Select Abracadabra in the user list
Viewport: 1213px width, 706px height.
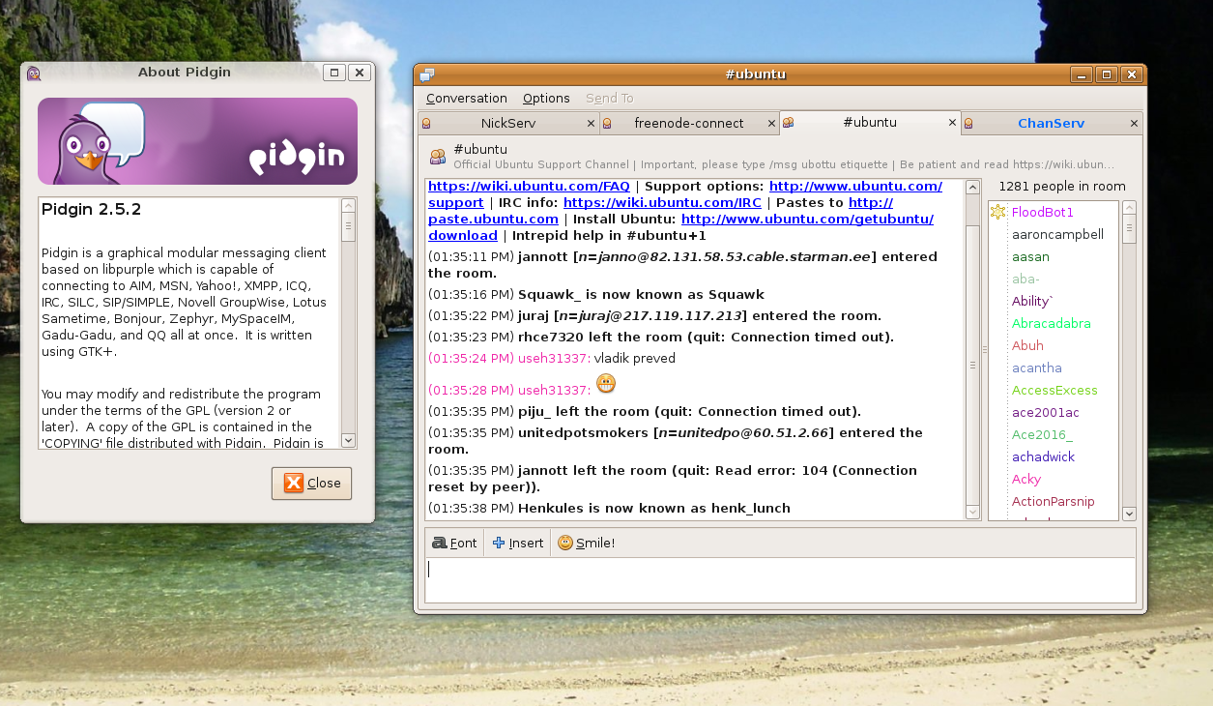point(1054,323)
